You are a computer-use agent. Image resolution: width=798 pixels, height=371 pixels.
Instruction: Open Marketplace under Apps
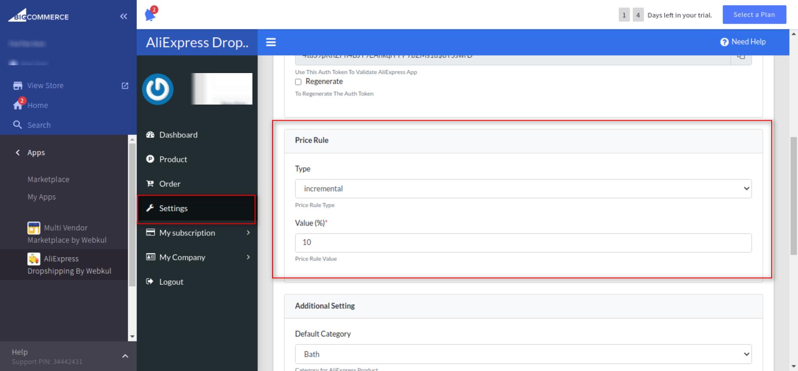coord(48,179)
